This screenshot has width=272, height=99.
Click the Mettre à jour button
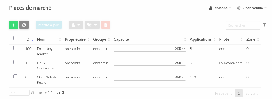click(x=49, y=25)
